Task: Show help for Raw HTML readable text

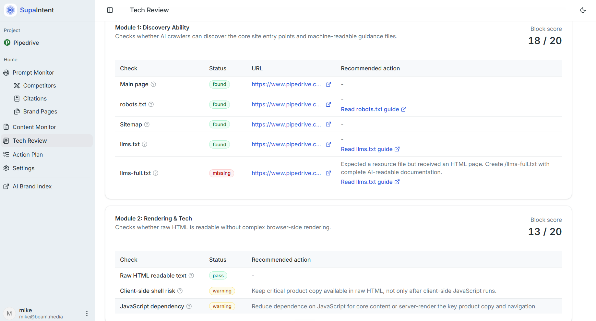Action: (x=191, y=276)
